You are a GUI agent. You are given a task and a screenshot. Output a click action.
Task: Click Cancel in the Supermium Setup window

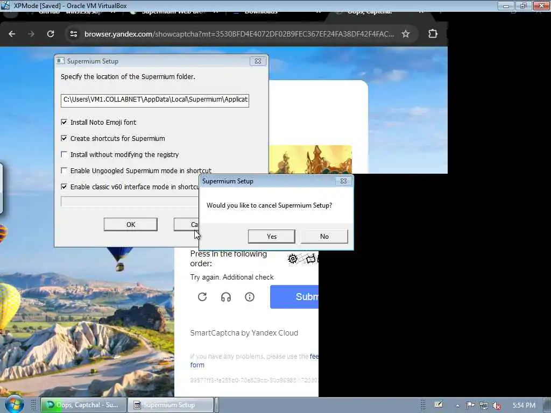click(187, 224)
